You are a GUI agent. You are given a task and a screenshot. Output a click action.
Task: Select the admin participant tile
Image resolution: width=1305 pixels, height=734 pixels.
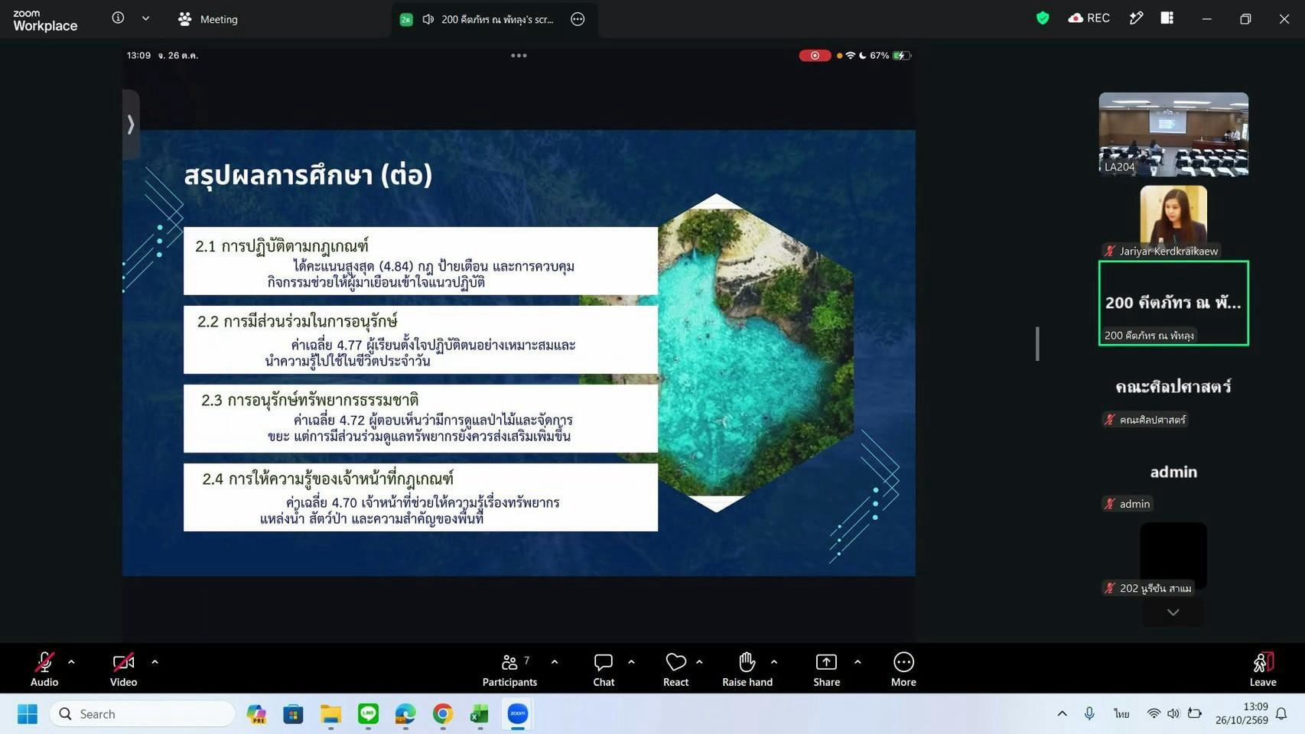[x=1173, y=472]
